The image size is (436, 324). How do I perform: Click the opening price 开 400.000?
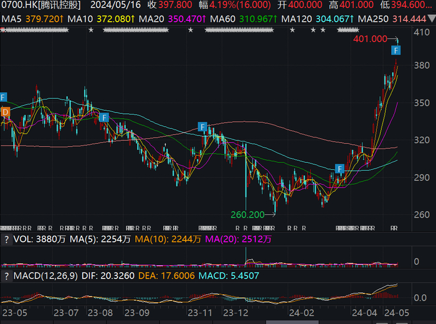click(x=300, y=5)
